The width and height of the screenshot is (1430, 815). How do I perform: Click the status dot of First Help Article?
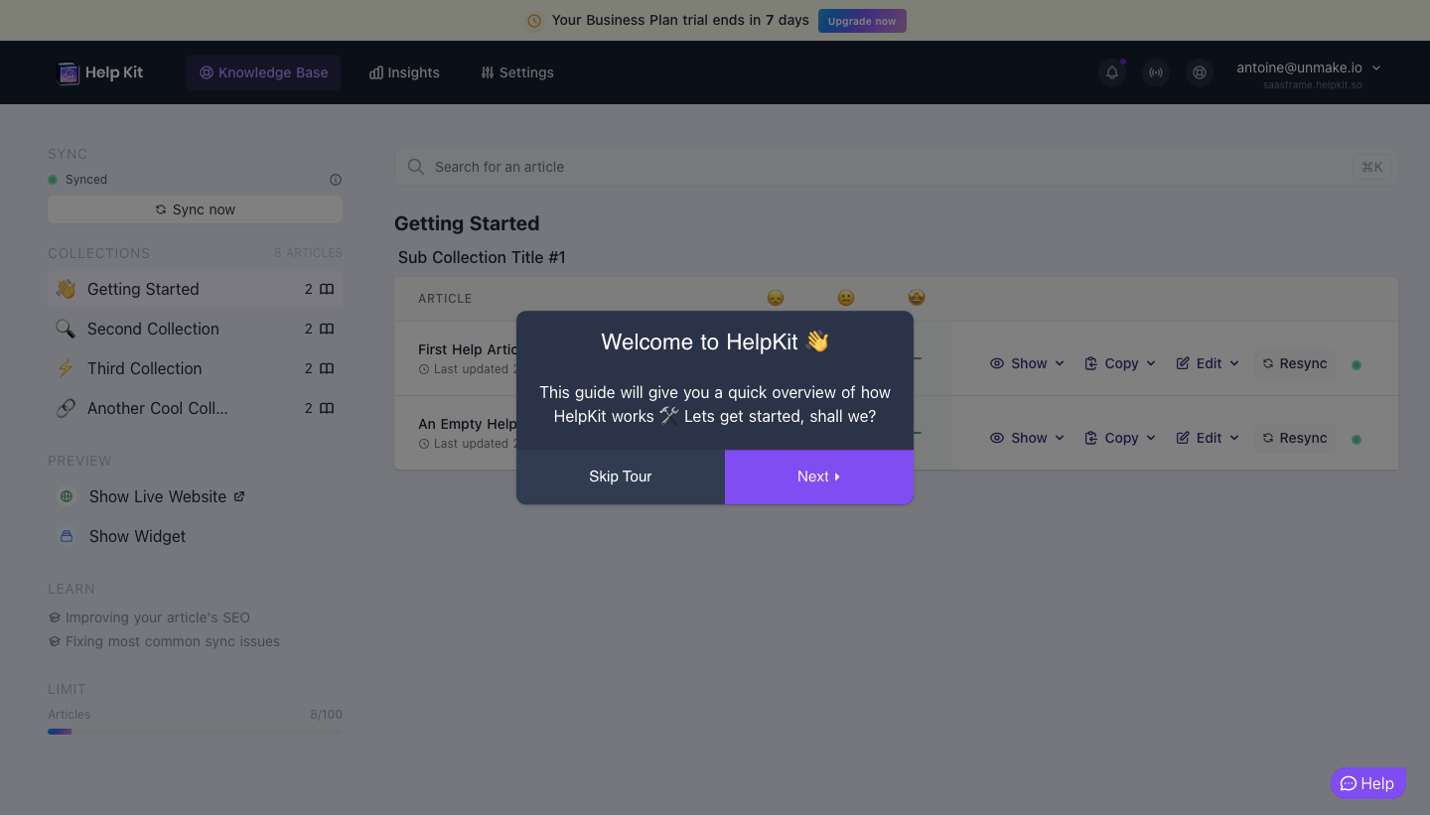pos(1357,364)
